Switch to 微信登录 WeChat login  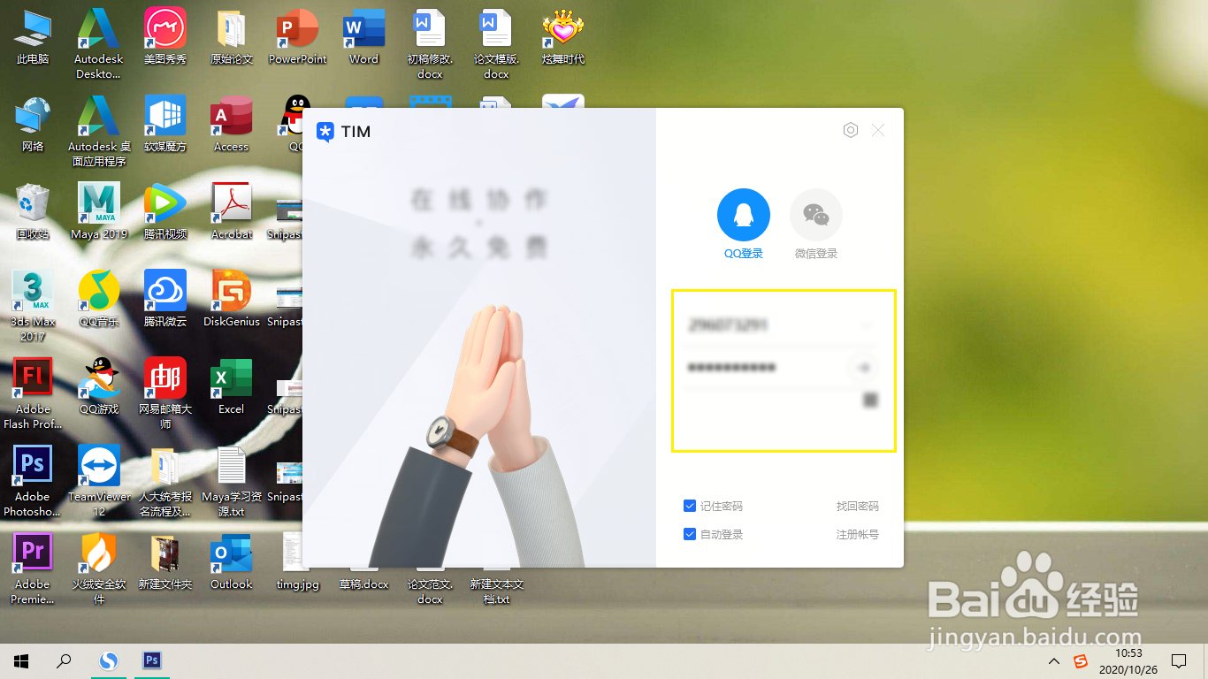[815, 215]
